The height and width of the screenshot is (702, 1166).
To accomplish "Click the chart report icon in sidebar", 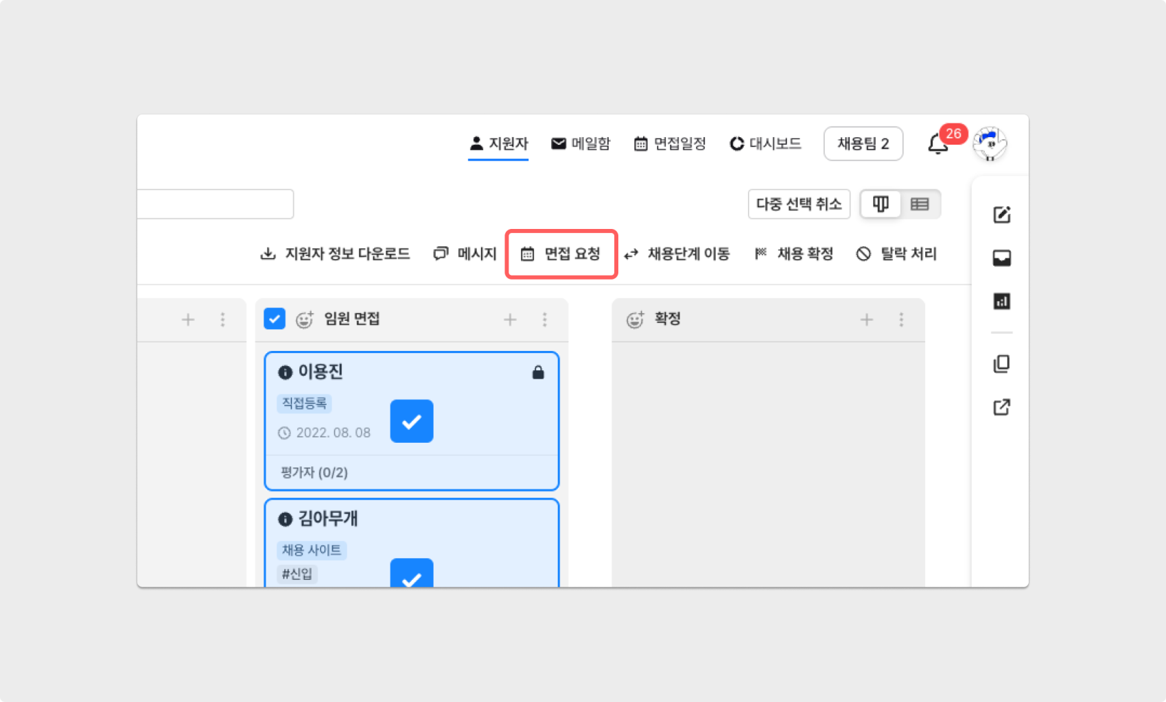I will pos(1002,301).
